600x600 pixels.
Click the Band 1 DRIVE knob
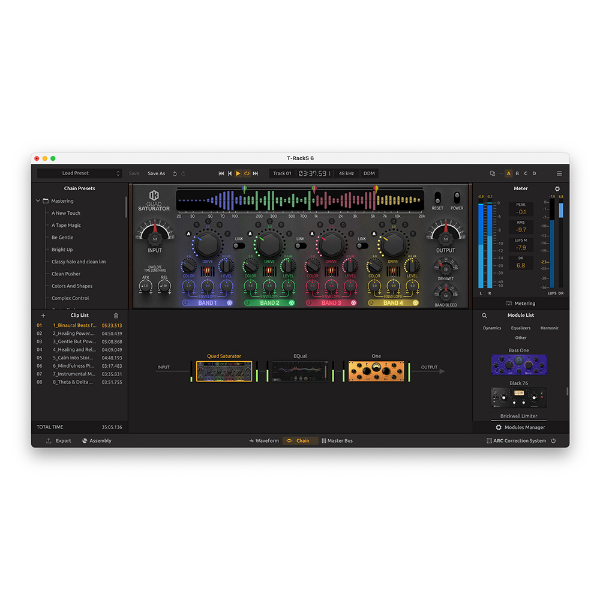point(208,245)
